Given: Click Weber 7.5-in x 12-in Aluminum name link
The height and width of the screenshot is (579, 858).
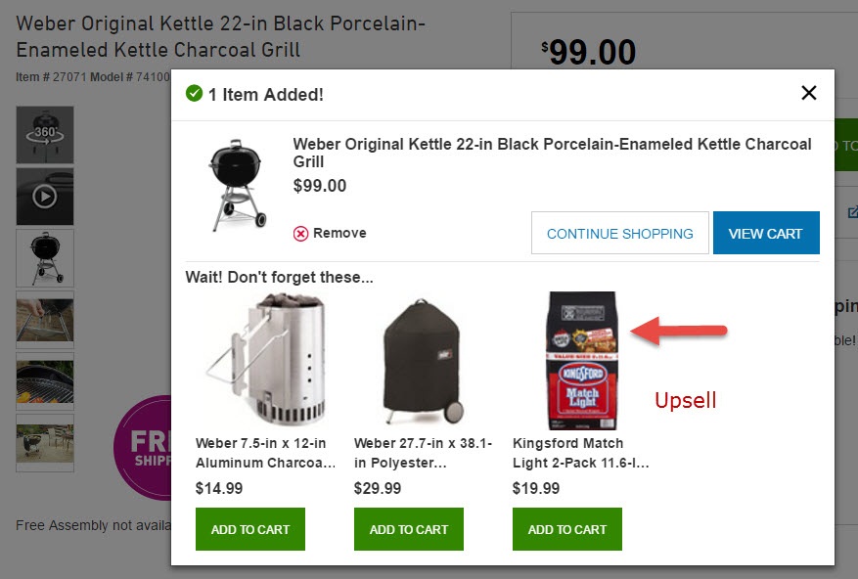Looking at the screenshot, I should point(265,453).
